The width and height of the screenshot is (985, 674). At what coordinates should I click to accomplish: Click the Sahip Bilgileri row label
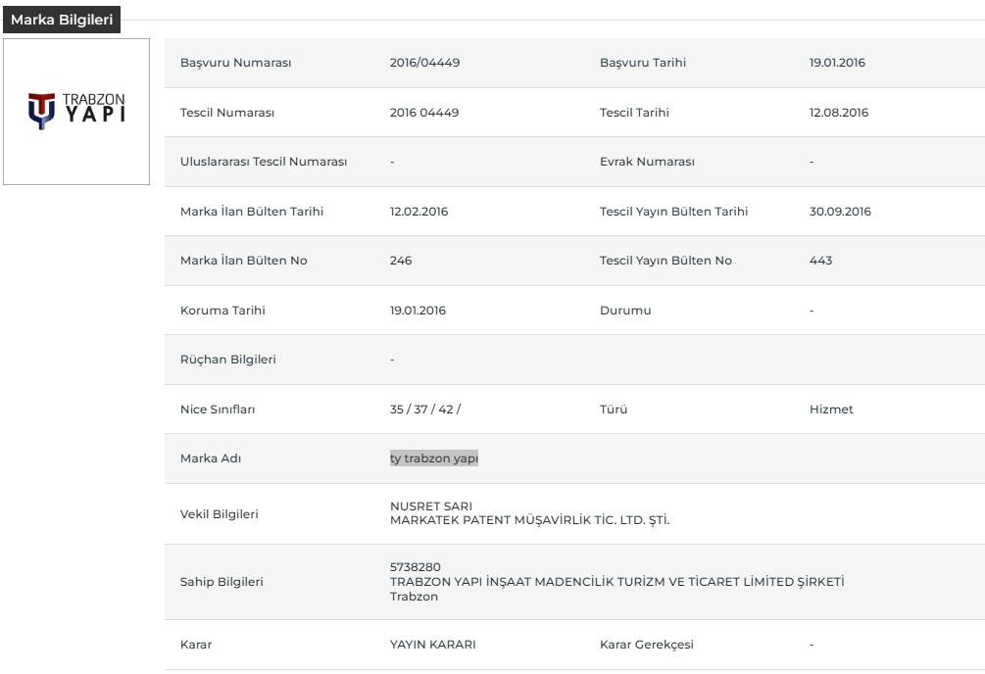222,582
